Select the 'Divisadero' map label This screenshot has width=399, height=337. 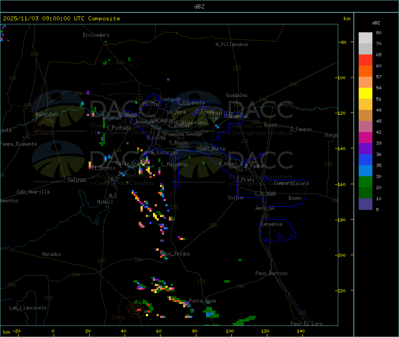point(96,35)
